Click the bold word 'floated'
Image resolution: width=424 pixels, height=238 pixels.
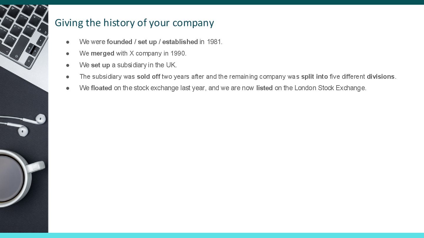click(x=101, y=88)
